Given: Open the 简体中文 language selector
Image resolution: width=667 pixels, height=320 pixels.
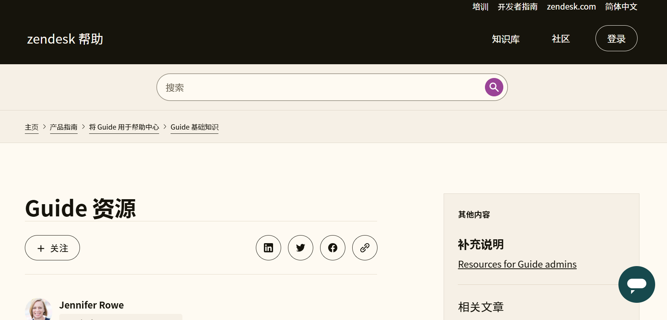Looking at the screenshot, I should 621,7.
